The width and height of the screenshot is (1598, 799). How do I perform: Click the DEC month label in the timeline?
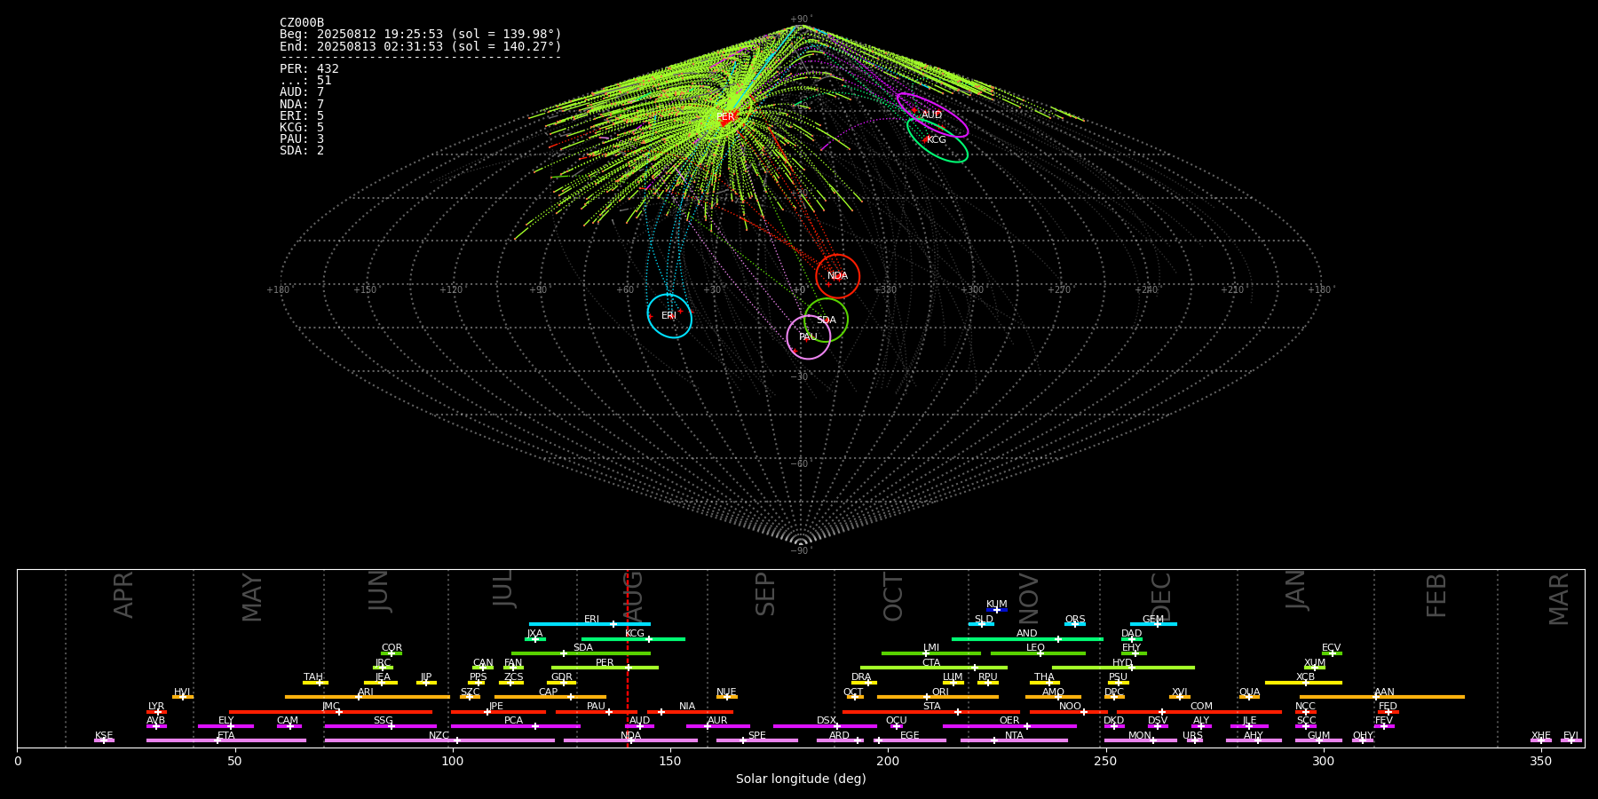1161,597
